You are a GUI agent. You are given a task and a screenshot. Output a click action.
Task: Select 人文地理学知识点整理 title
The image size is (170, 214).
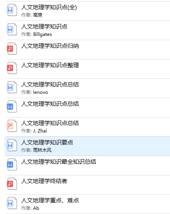point(50,65)
